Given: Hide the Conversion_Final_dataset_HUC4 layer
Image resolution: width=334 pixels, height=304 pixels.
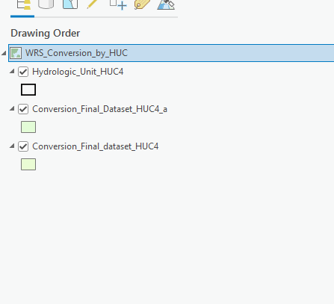Looking at the screenshot, I should click(23, 146).
